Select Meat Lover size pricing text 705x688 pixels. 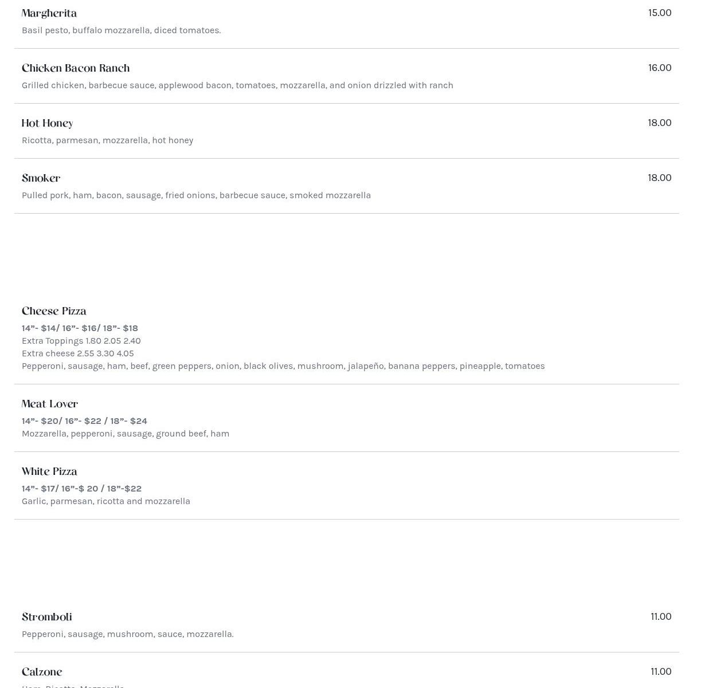point(84,421)
